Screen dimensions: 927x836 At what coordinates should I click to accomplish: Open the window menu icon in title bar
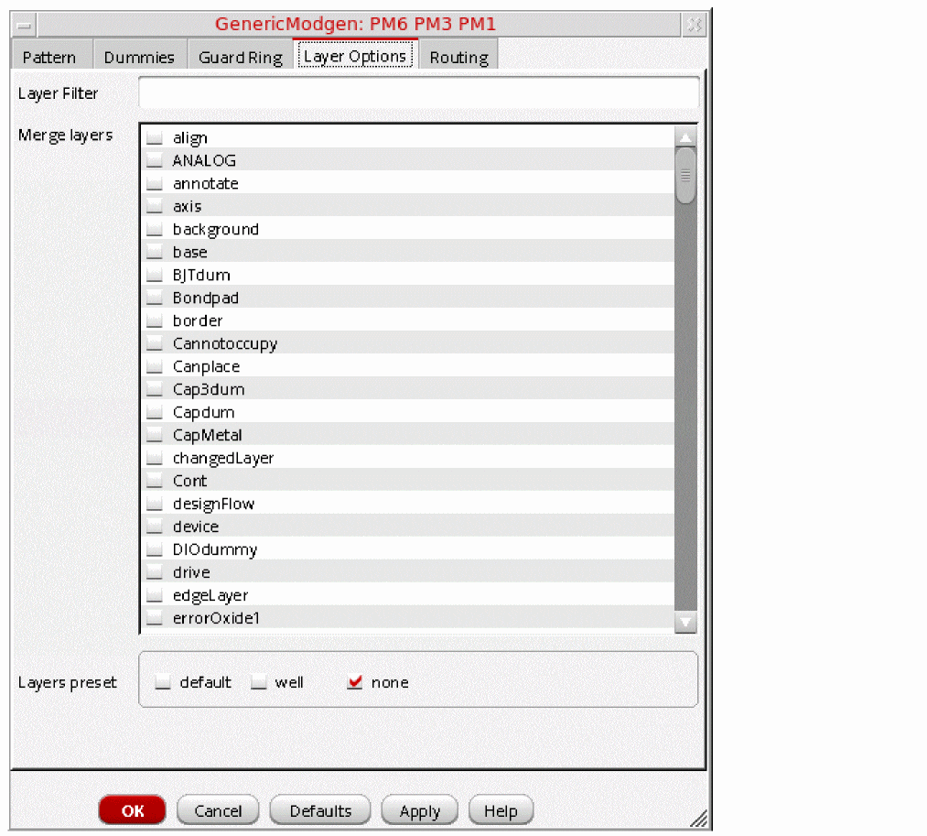pyautogui.click(x=24, y=26)
